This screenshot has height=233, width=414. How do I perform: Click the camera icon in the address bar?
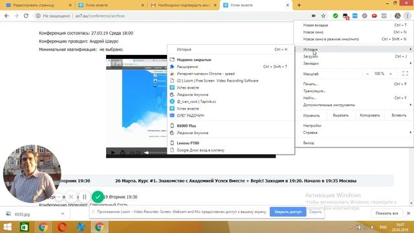313,16
